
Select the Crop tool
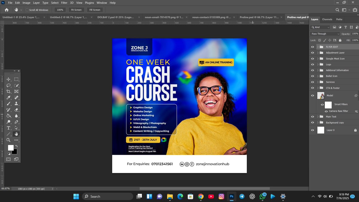(9, 91)
